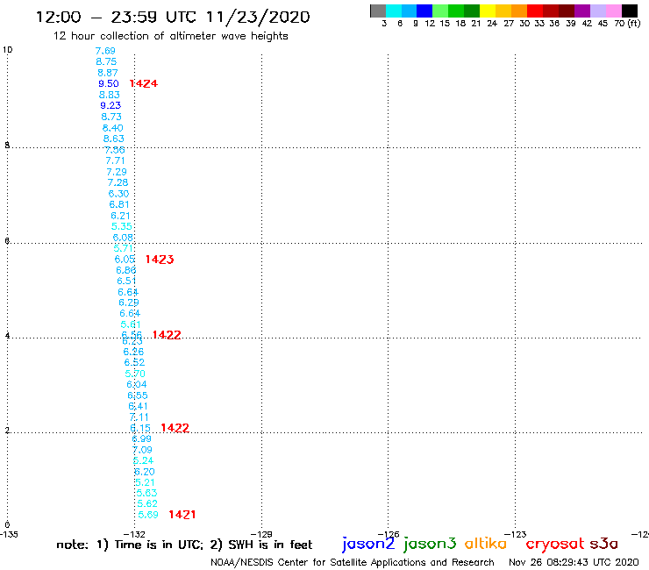This screenshot has width=649, height=570.
Task: Click the cyan value 5.61
Action: tap(131, 324)
